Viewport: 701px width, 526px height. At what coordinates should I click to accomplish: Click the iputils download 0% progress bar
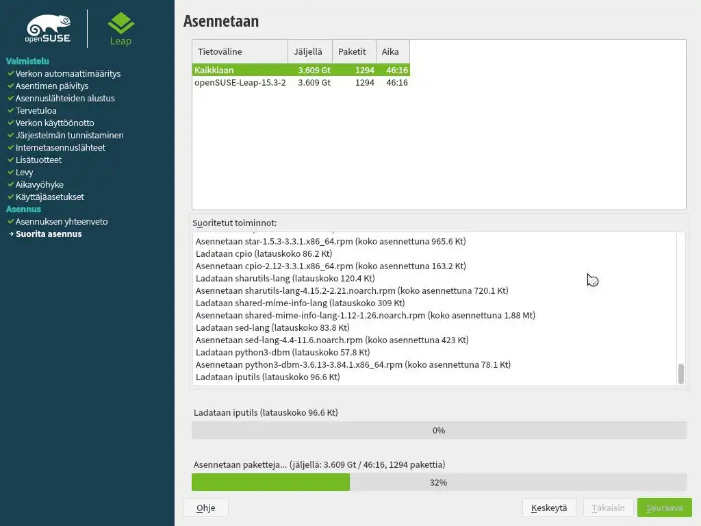(x=439, y=430)
